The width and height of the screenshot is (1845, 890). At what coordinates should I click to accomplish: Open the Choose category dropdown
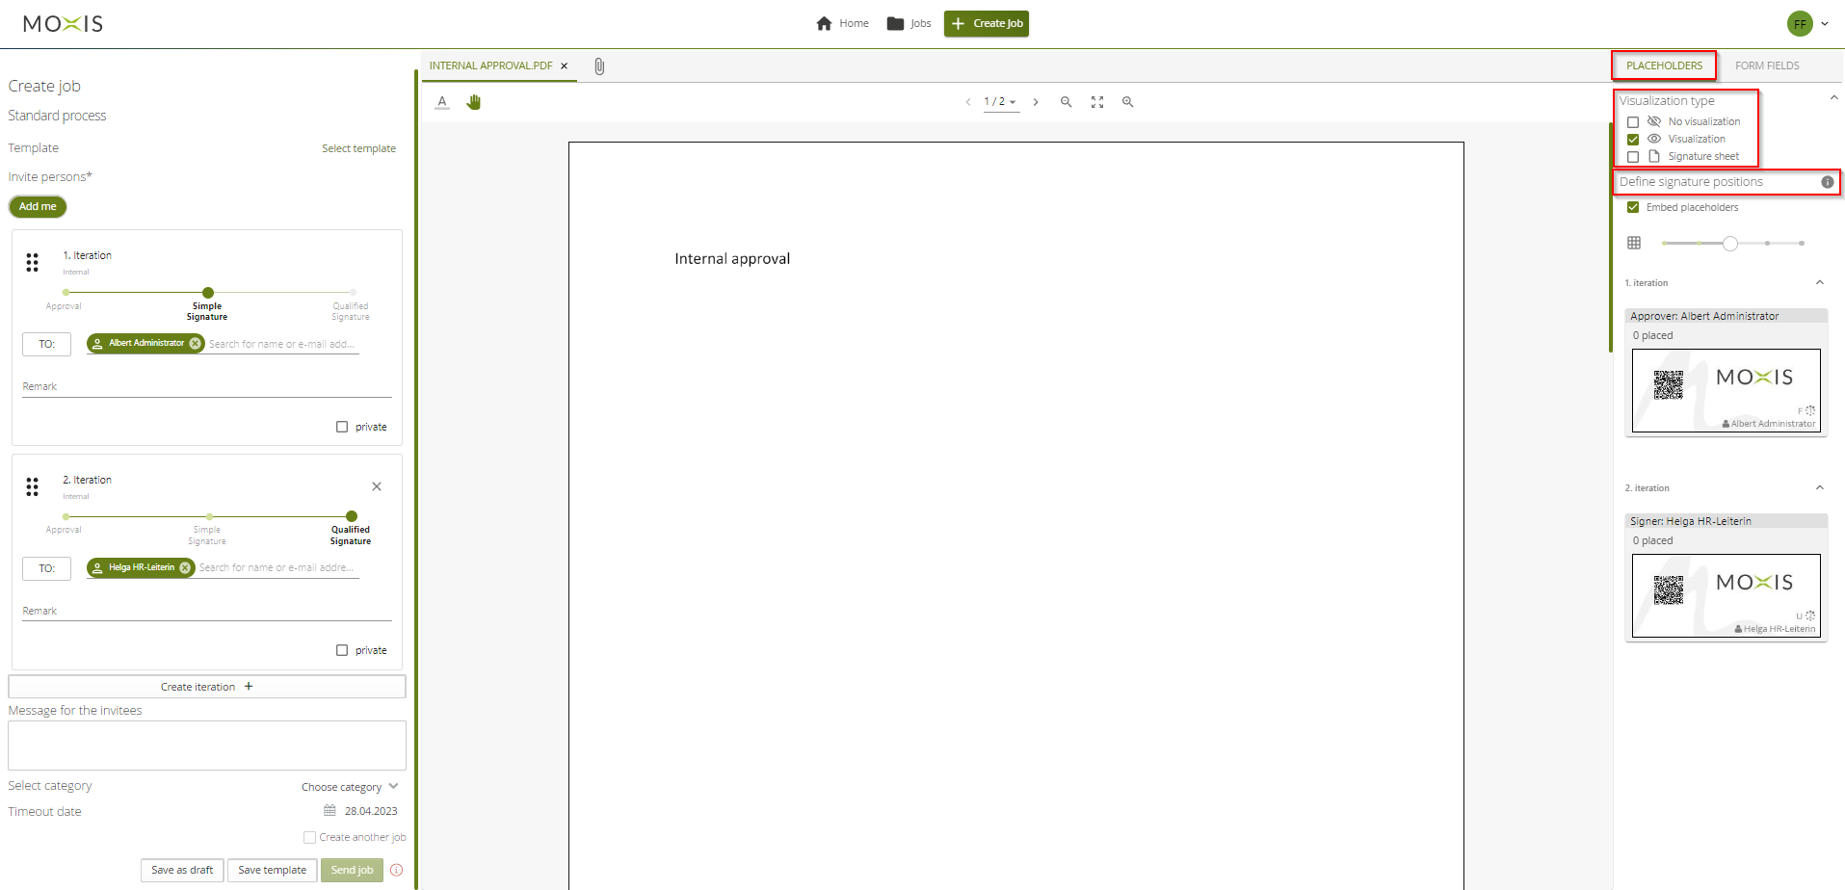[x=349, y=787]
